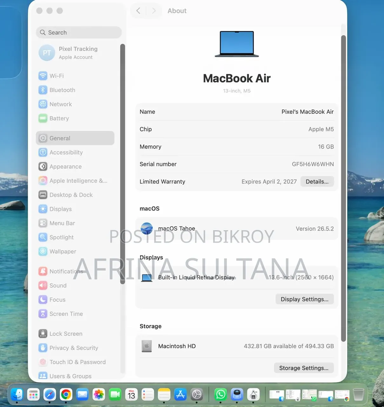Open Menu Bar settings
This screenshot has width=384, height=407.
[75, 223]
